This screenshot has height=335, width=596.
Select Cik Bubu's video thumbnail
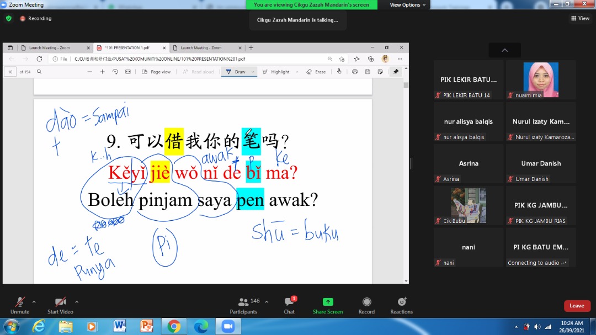tap(469, 205)
